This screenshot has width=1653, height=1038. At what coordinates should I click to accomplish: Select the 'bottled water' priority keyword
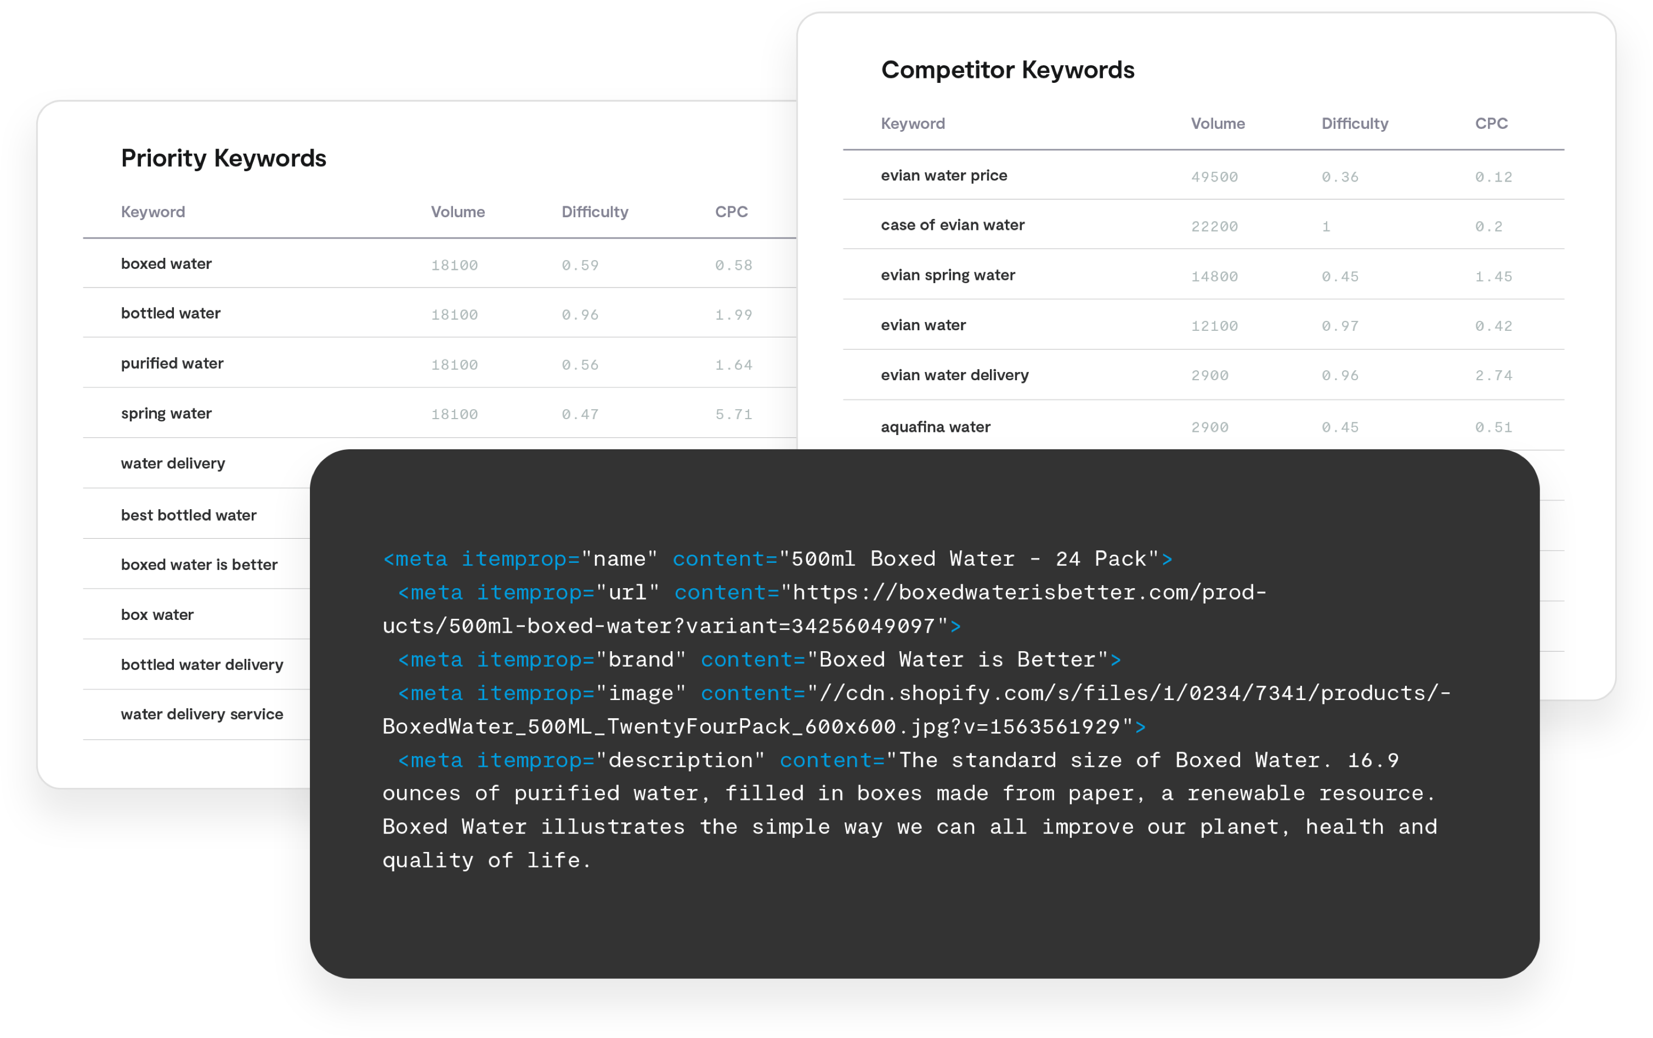[x=170, y=313]
